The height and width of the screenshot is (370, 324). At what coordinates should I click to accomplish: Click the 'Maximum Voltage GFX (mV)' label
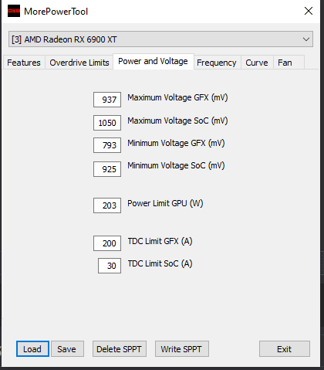(x=177, y=97)
